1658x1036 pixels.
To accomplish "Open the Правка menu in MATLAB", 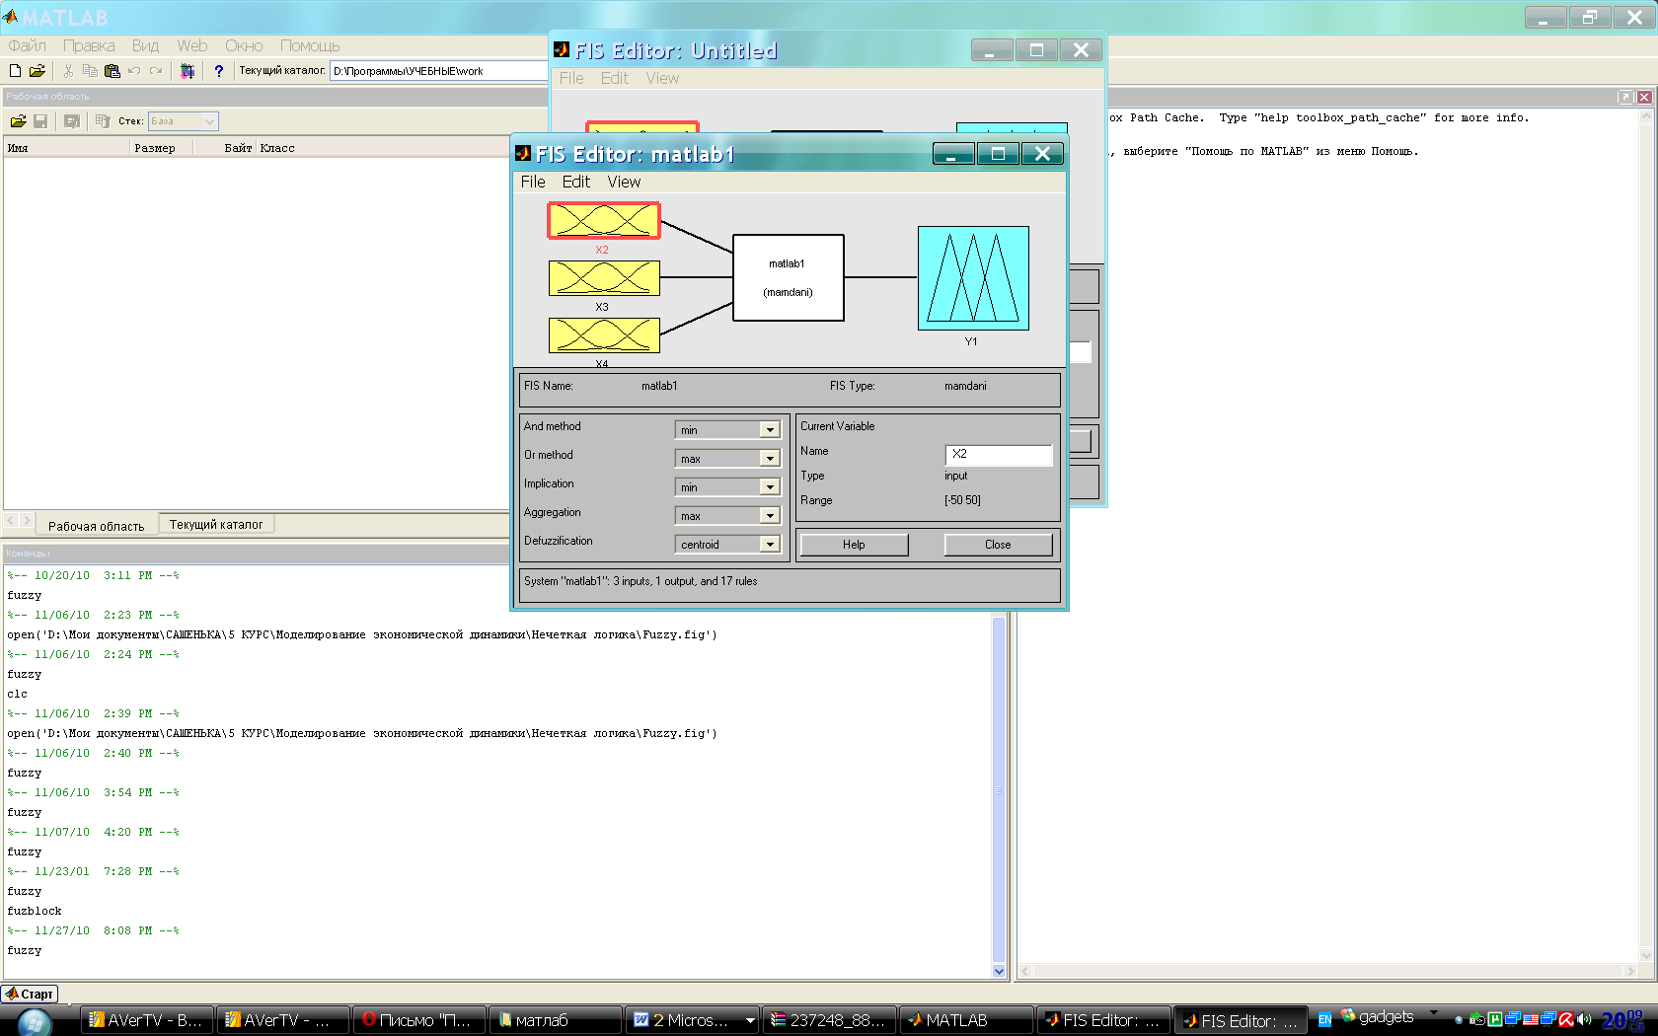I will (x=89, y=45).
